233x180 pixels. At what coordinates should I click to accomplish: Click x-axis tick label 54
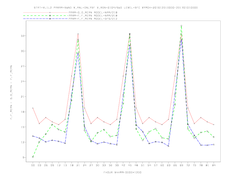[149, 165]
